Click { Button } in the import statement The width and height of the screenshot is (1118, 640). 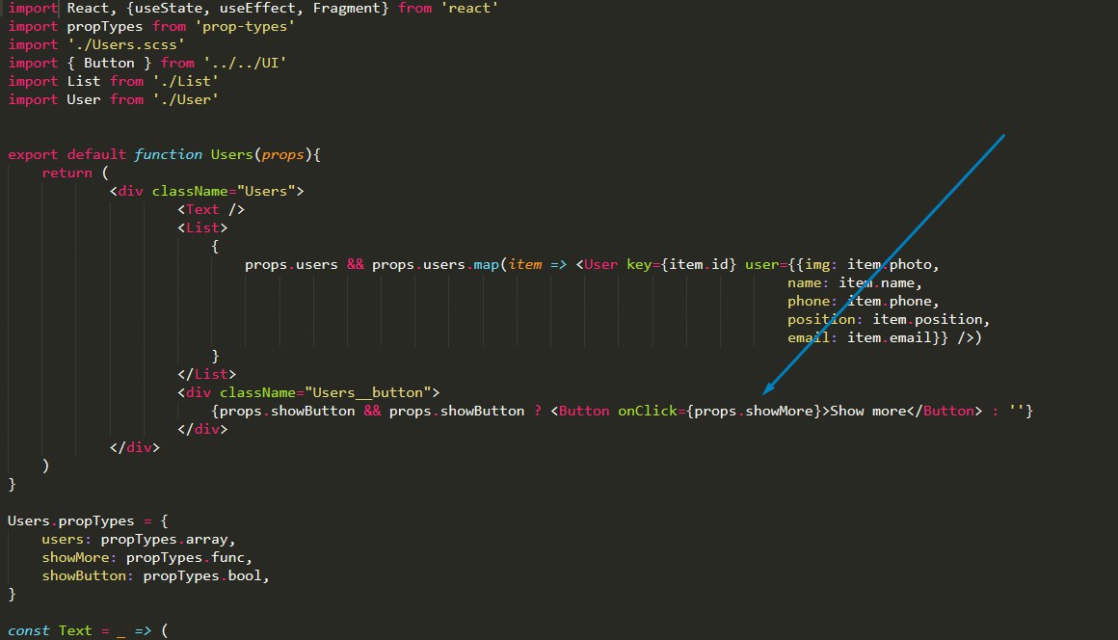(x=109, y=63)
